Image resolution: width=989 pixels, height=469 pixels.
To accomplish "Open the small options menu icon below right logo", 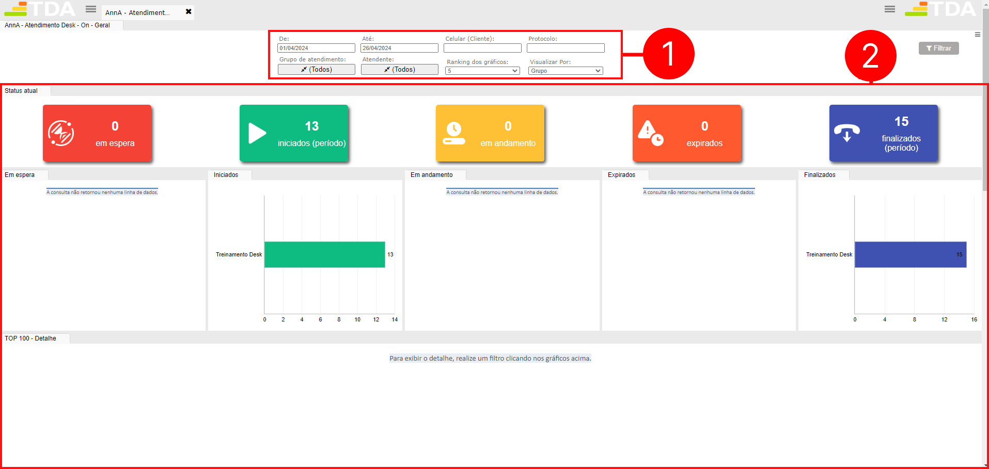I will click(x=977, y=35).
